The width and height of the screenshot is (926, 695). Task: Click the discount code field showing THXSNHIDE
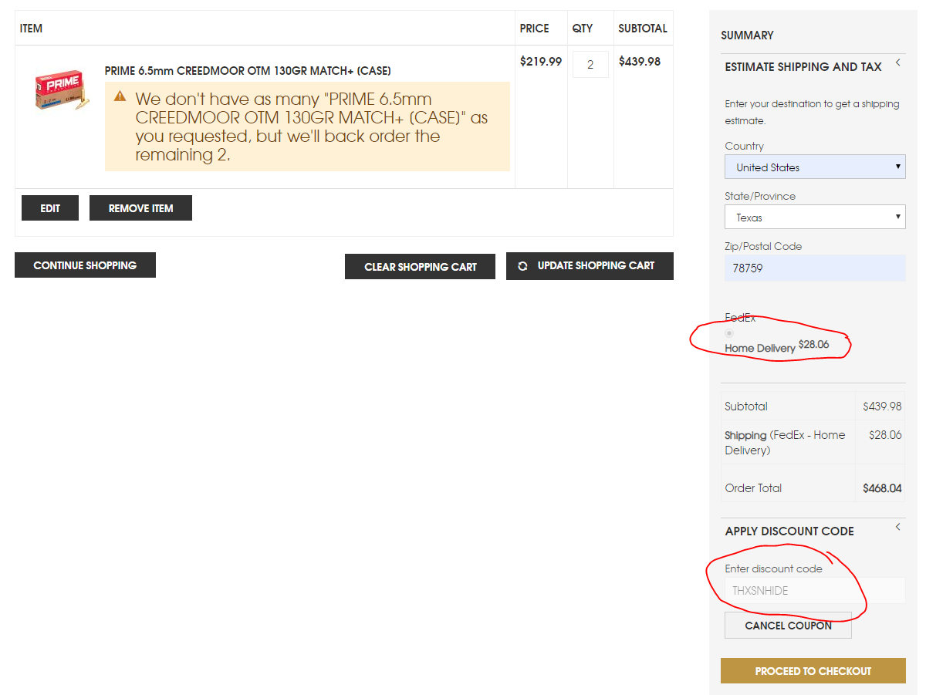pos(815,591)
